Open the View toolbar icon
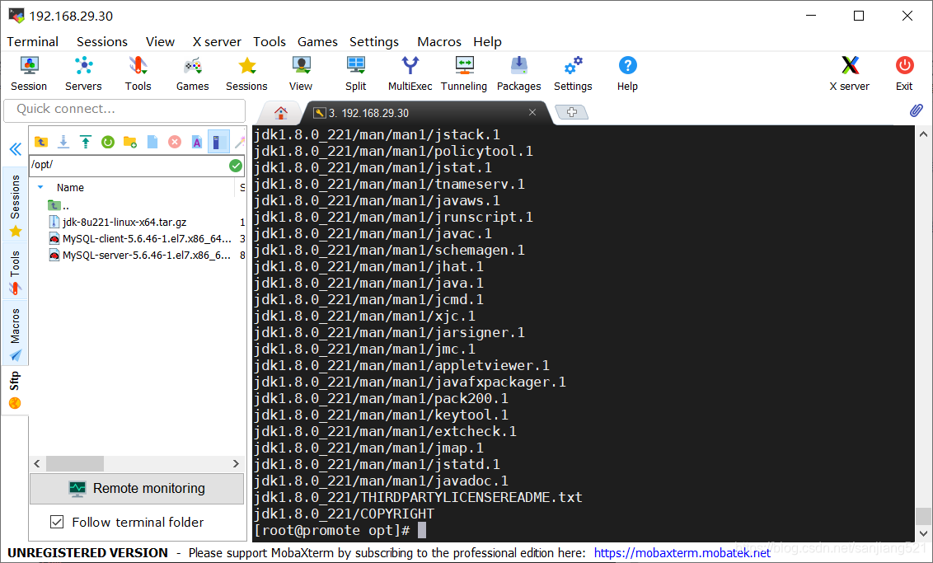 301,73
